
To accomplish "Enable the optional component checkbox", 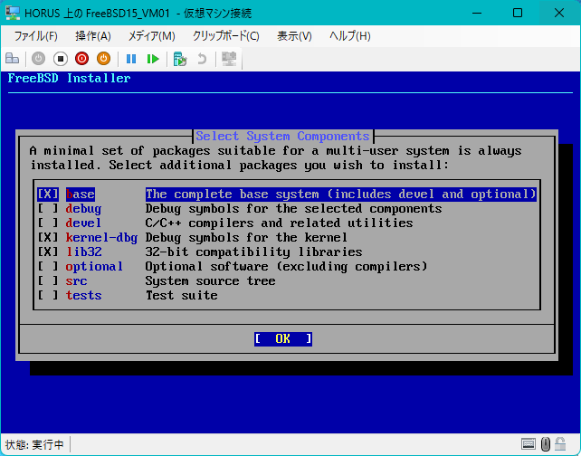I will click(x=48, y=266).
